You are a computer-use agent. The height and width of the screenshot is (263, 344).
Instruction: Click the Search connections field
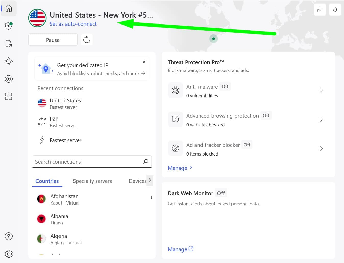[92, 161]
